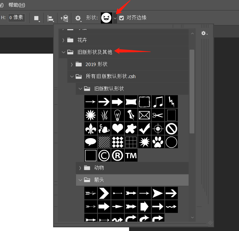The width and height of the screenshot is (239, 231).
Task: Open shape panel gear menu
Action: click(204, 33)
